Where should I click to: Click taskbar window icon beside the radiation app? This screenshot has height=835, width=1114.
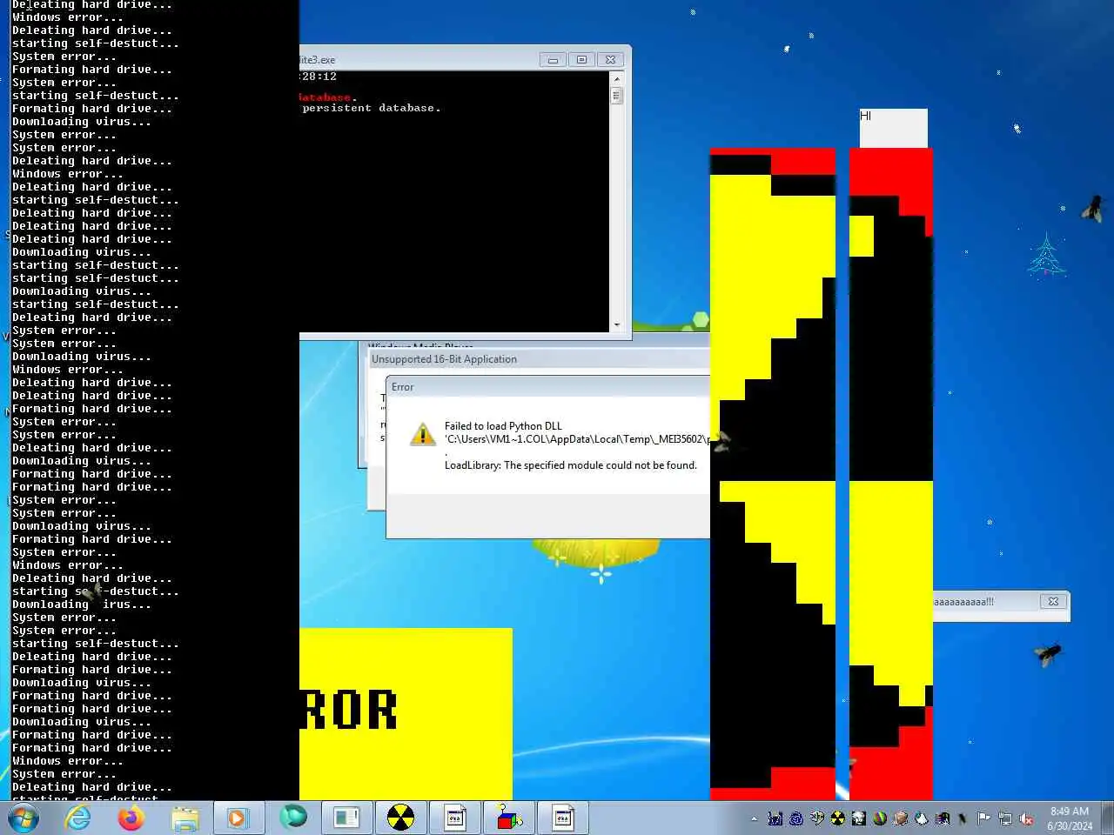coord(346,818)
